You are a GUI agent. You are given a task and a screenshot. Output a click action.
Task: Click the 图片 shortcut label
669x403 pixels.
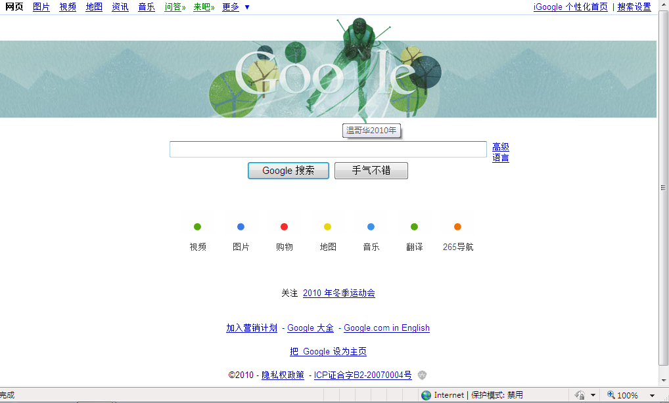point(241,247)
